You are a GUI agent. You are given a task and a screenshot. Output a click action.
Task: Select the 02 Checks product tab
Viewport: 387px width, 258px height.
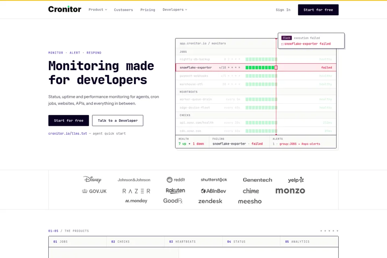(135, 242)
